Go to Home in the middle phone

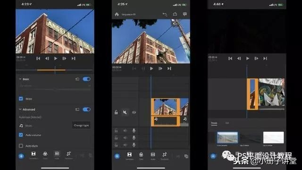pos(117,14)
